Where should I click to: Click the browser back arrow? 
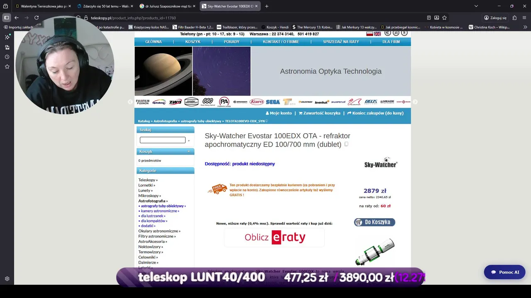pos(17,18)
